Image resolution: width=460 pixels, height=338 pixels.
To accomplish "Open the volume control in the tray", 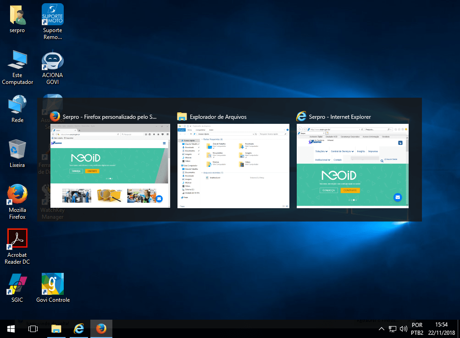I will pos(404,329).
